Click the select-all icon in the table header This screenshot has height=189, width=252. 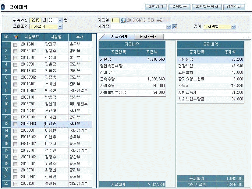pyautogui.click(x=16, y=37)
